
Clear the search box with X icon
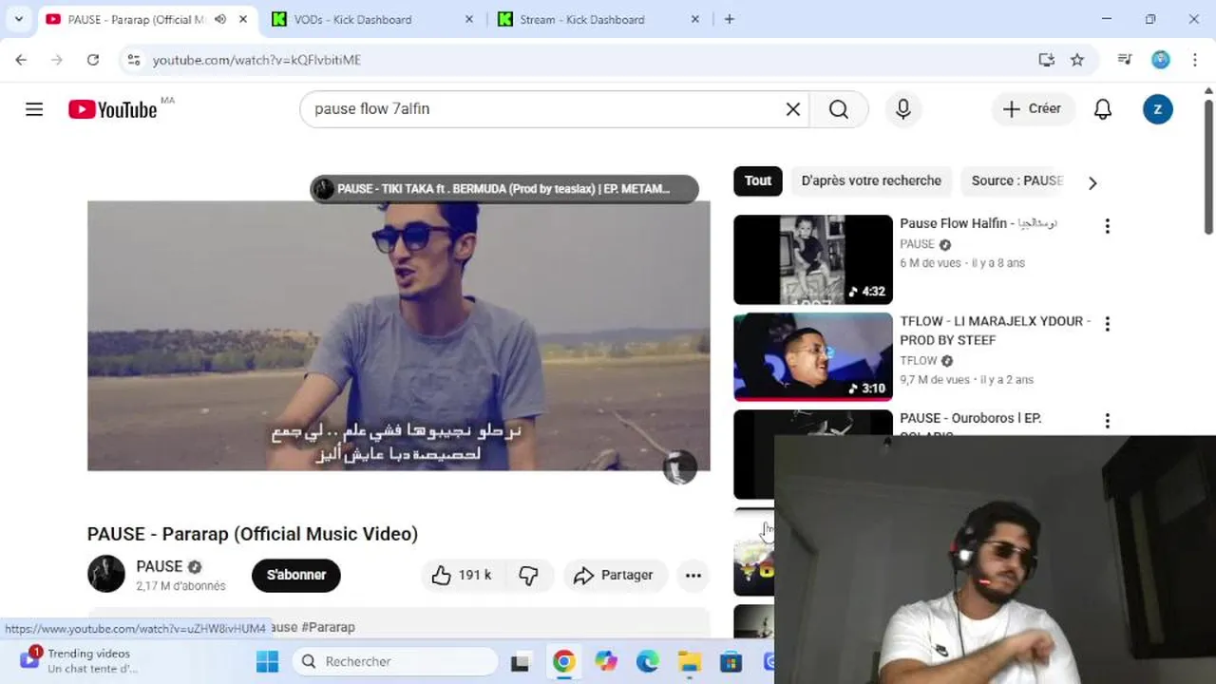tap(793, 109)
